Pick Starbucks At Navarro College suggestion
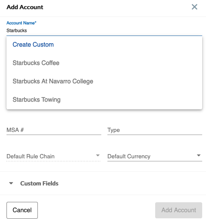Viewport: 206px width, 221px height. pyautogui.click(x=104, y=81)
